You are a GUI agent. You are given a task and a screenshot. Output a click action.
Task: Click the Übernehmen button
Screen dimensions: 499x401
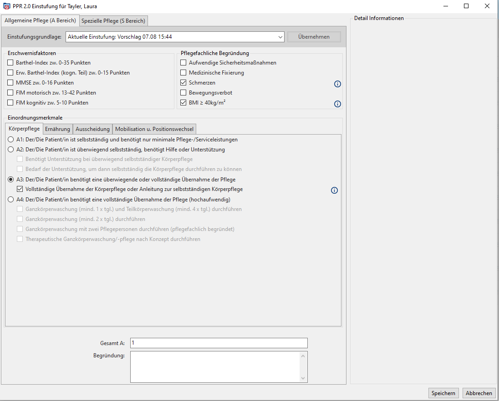point(314,37)
